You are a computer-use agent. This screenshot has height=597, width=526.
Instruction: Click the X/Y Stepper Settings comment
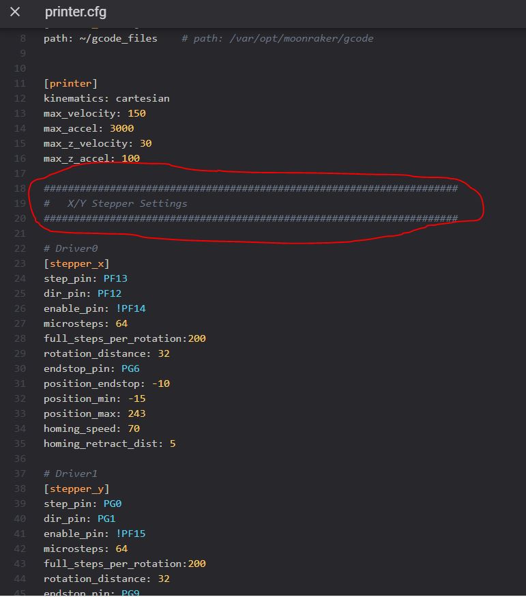127,203
